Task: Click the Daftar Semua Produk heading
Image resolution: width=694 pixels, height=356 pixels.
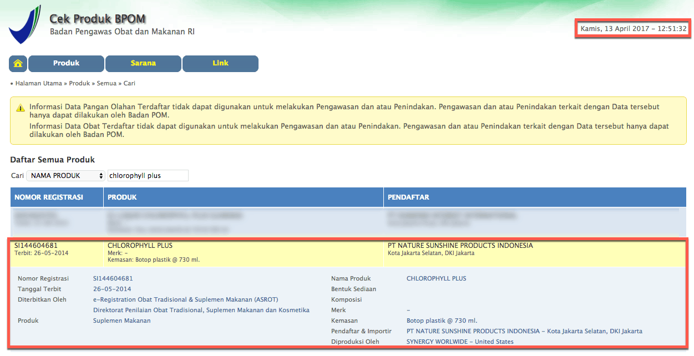Action: (53, 160)
